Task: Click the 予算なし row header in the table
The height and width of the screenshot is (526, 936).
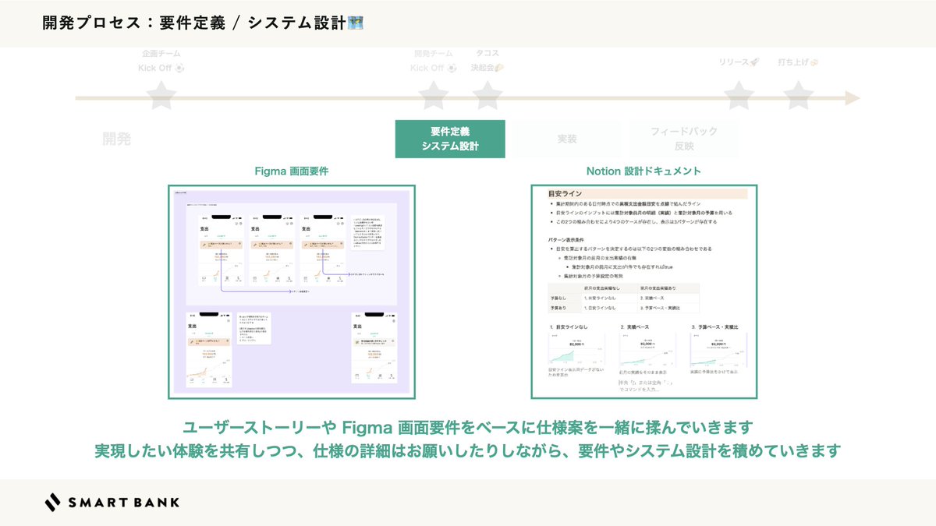Action: pos(558,298)
